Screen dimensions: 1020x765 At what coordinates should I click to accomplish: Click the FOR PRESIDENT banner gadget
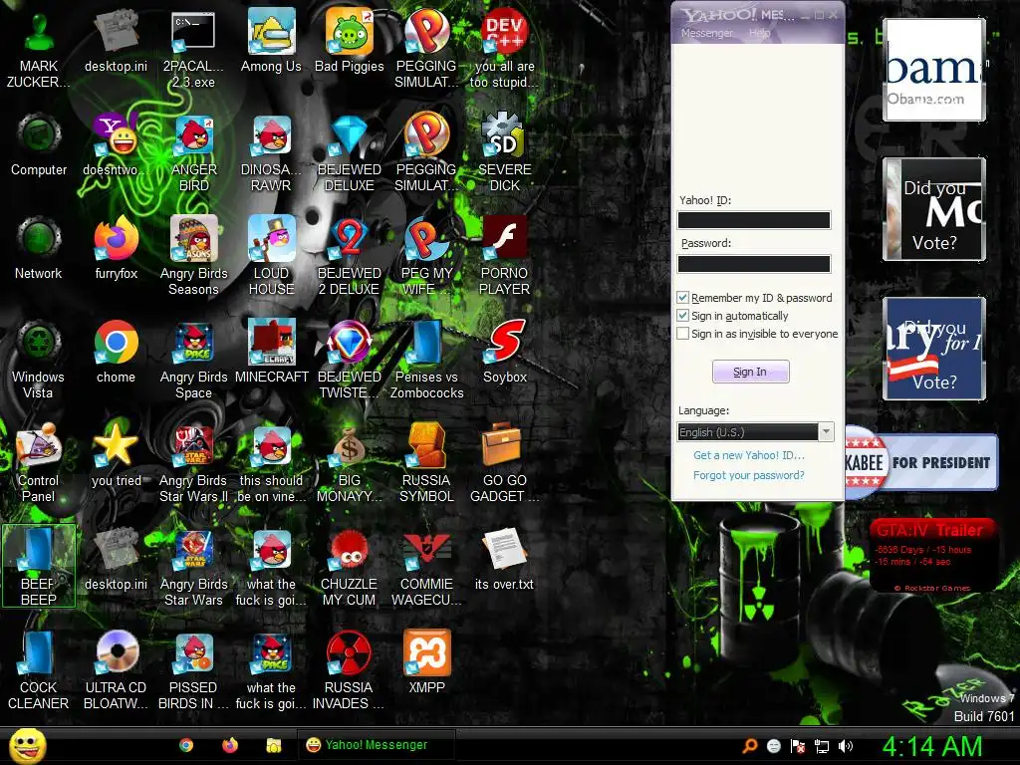click(921, 462)
